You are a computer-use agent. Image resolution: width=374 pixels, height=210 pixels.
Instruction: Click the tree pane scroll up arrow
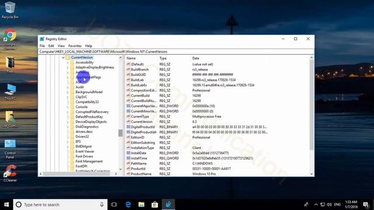click(120, 58)
